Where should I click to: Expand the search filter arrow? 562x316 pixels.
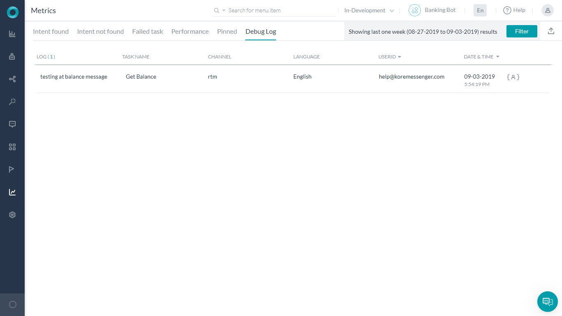click(x=224, y=11)
